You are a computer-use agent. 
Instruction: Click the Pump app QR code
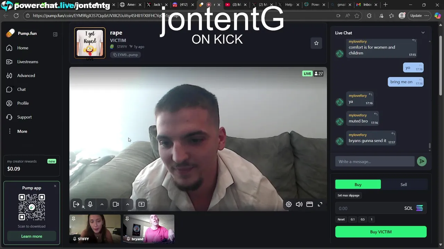[32, 207]
